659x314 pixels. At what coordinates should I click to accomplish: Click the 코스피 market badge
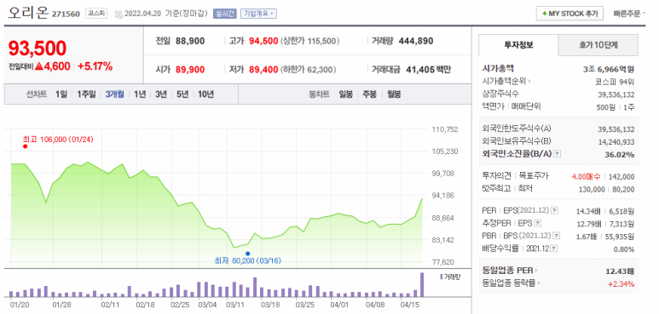(x=96, y=14)
